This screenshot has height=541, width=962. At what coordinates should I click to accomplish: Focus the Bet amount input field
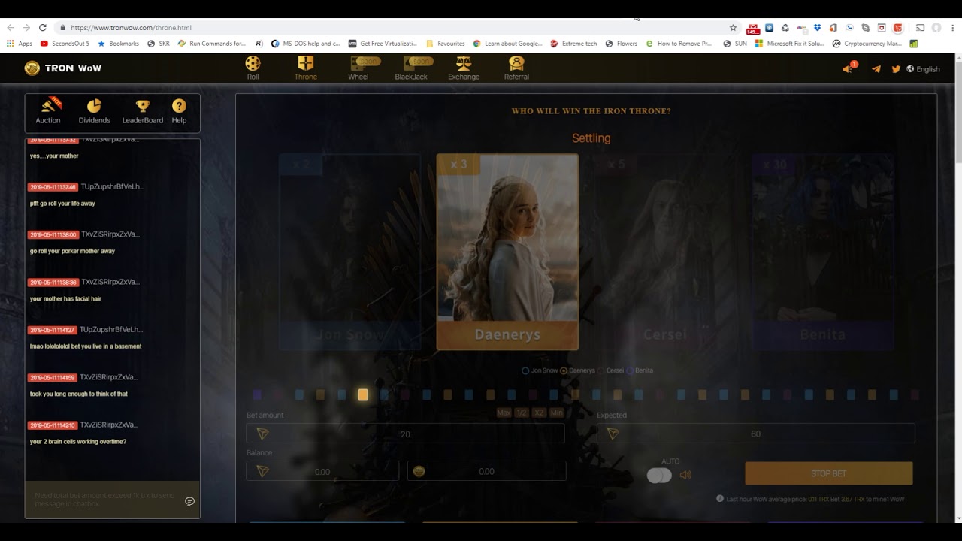(405, 434)
